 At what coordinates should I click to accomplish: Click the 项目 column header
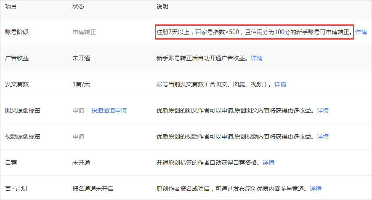pos(11,7)
